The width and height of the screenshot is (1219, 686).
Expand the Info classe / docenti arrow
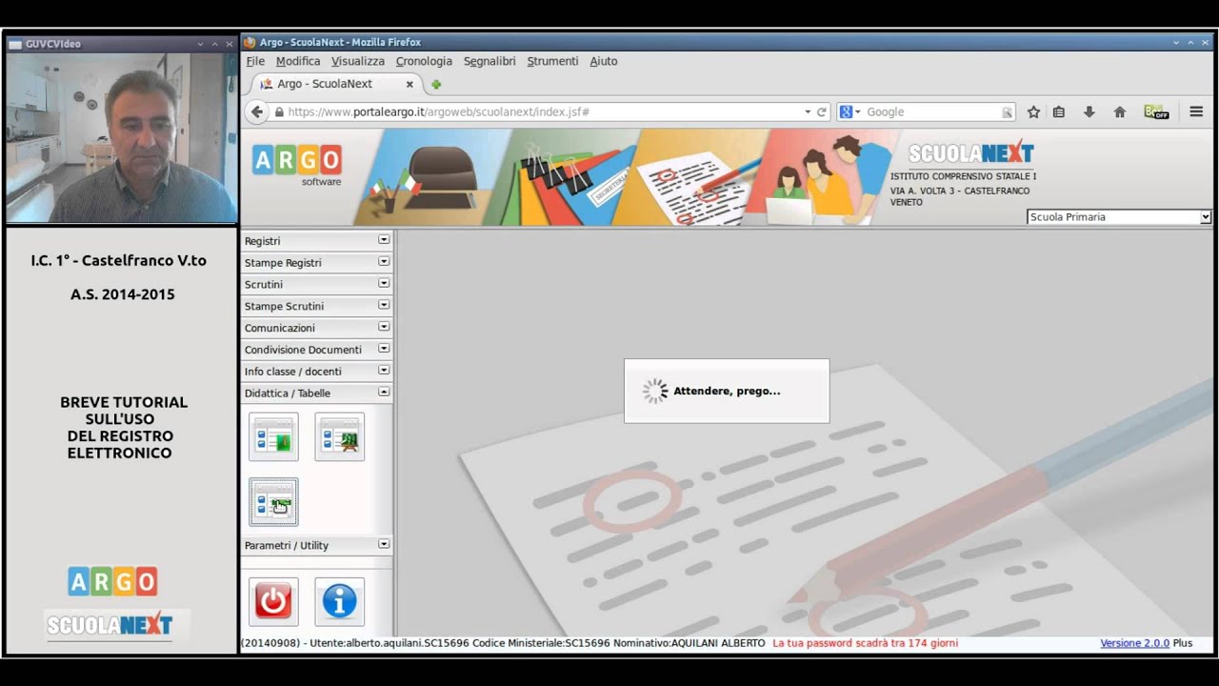pos(384,371)
